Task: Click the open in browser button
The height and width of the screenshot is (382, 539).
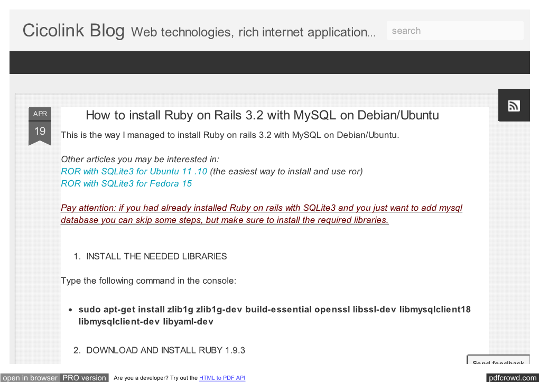Action: coord(30,378)
